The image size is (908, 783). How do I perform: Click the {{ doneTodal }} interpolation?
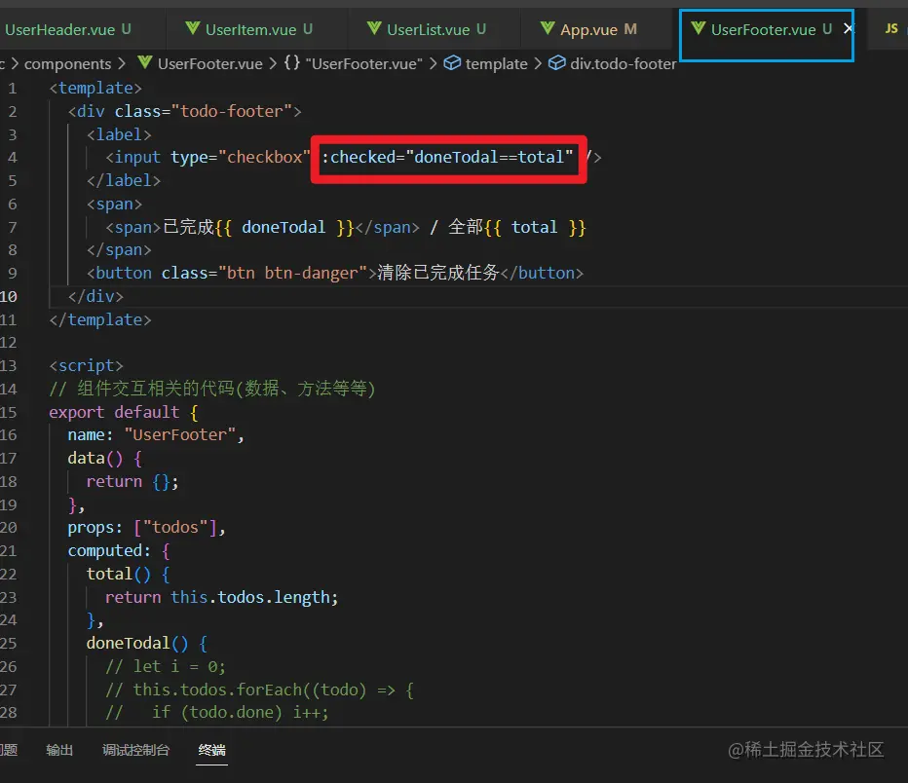[x=284, y=227]
